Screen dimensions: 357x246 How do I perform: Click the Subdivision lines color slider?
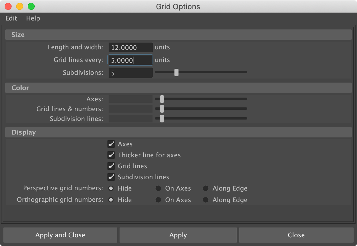(201, 119)
